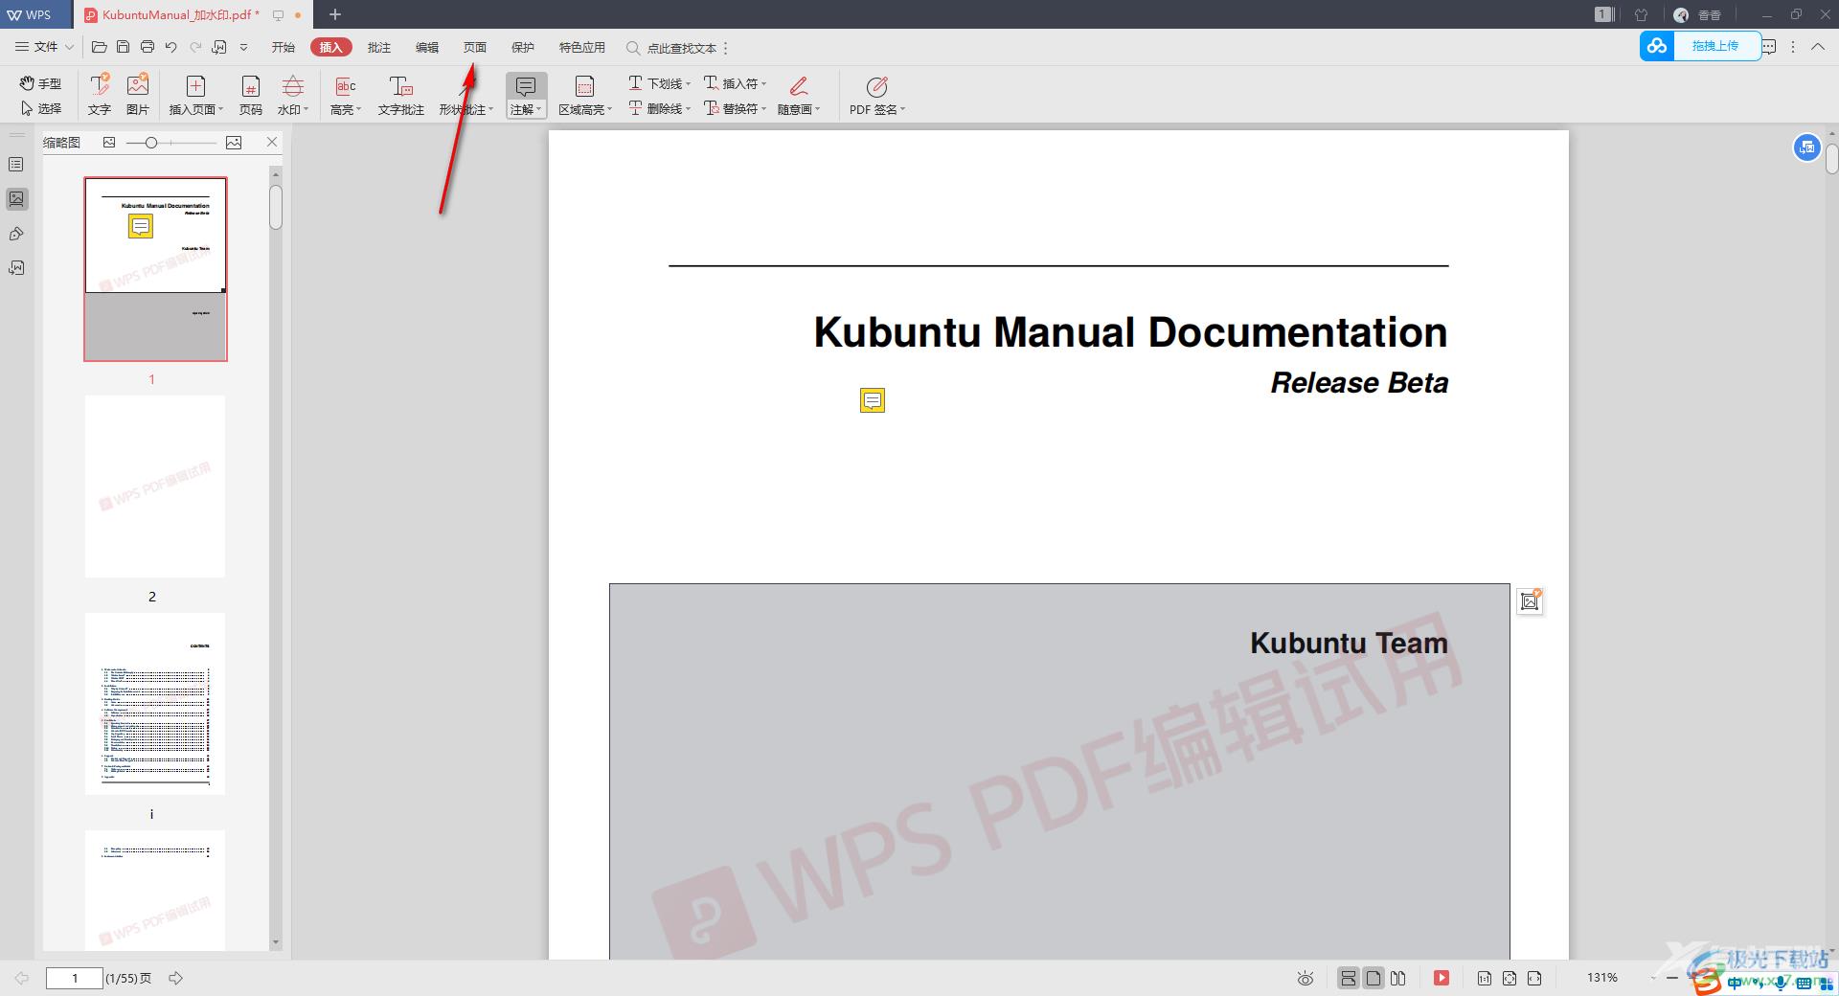1839x996 pixels.
Task: Open the 随意画 freehand draw dropdown
Action: click(799, 95)
